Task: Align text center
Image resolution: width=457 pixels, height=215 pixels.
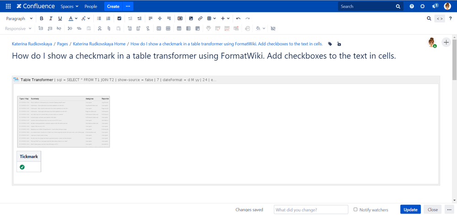Action: click(160, 18)
